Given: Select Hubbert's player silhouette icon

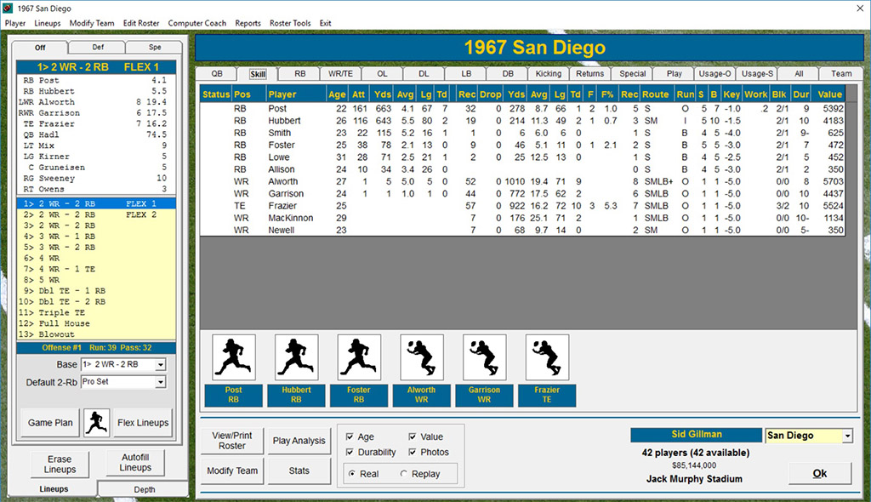Looking at the screenshot, I should click(296, 357).
